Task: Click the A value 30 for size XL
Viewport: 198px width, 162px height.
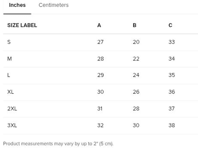Action: (x=100, y=92)
